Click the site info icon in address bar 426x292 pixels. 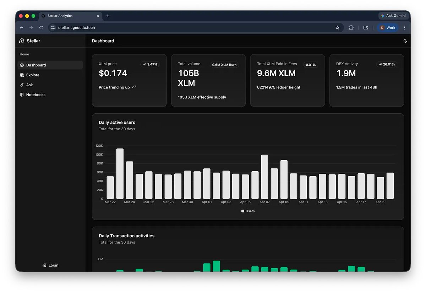pos(53,28)
